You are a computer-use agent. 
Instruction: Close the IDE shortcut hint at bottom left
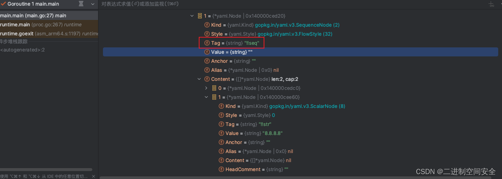94,176
